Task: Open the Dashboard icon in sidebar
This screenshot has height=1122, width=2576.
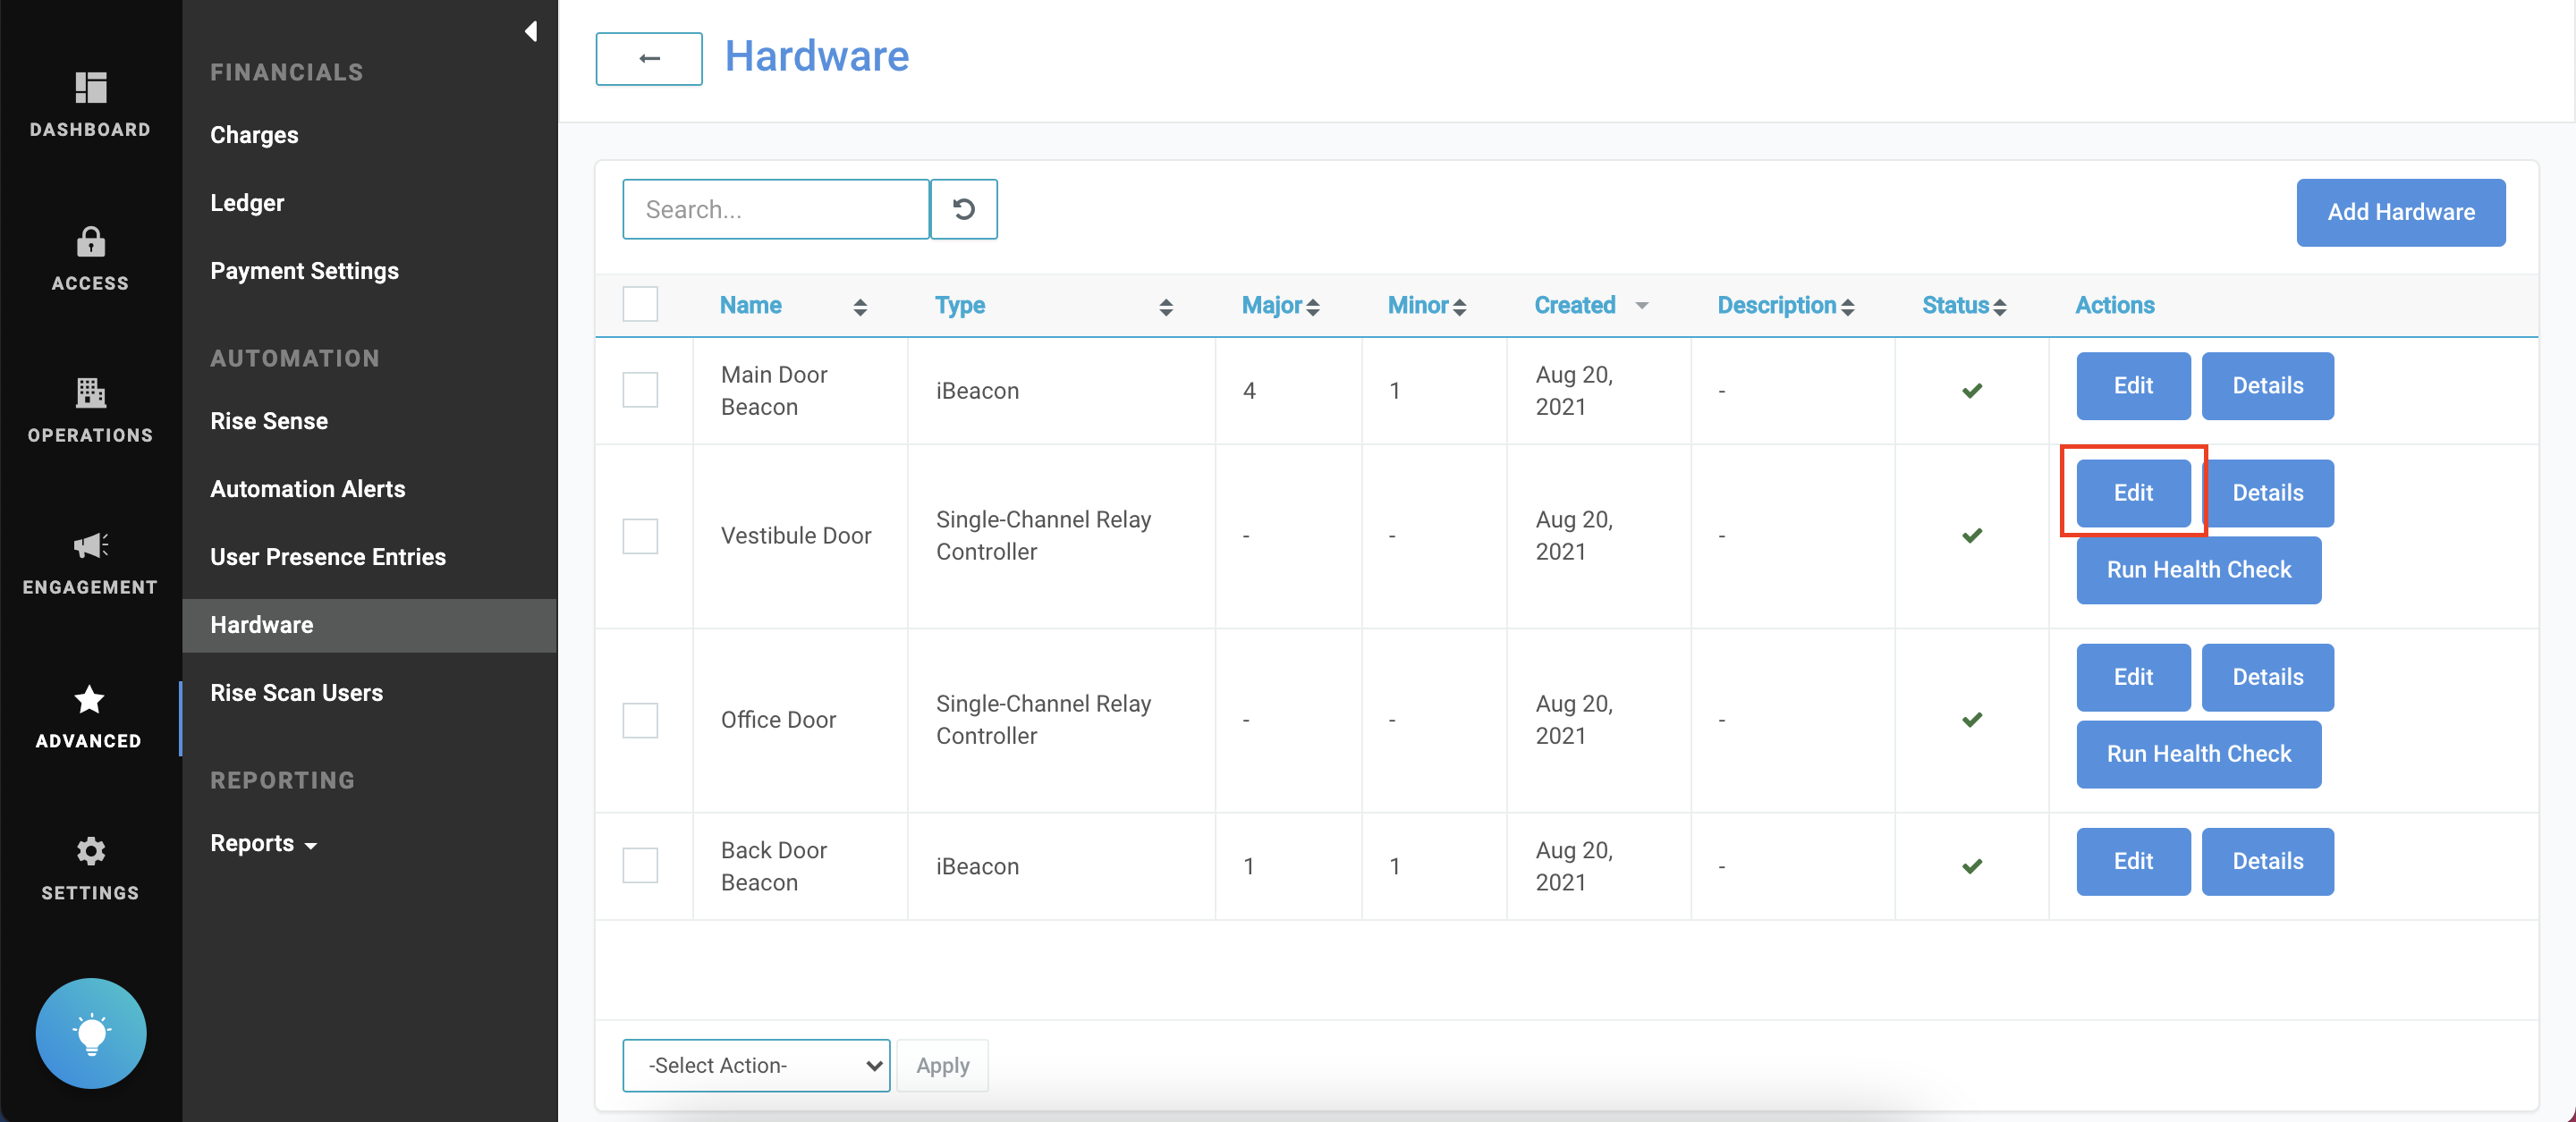Action: pos(90,88)
